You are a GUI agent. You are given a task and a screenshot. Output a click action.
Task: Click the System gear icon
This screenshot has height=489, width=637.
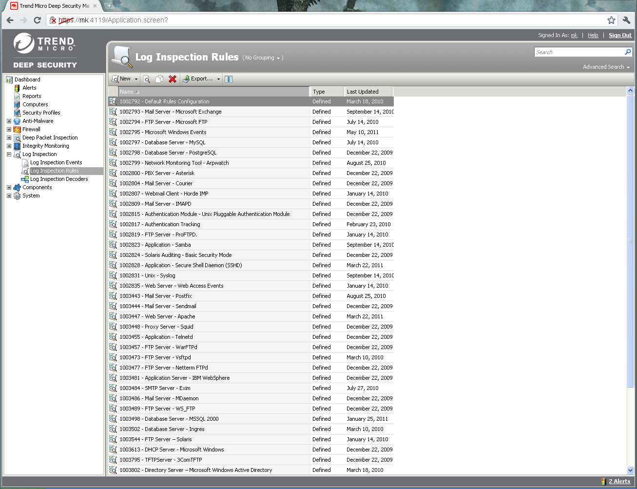click(x=17, y=196)
